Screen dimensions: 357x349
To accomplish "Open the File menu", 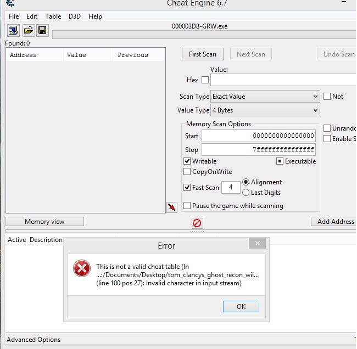I will tap(14, 16).
